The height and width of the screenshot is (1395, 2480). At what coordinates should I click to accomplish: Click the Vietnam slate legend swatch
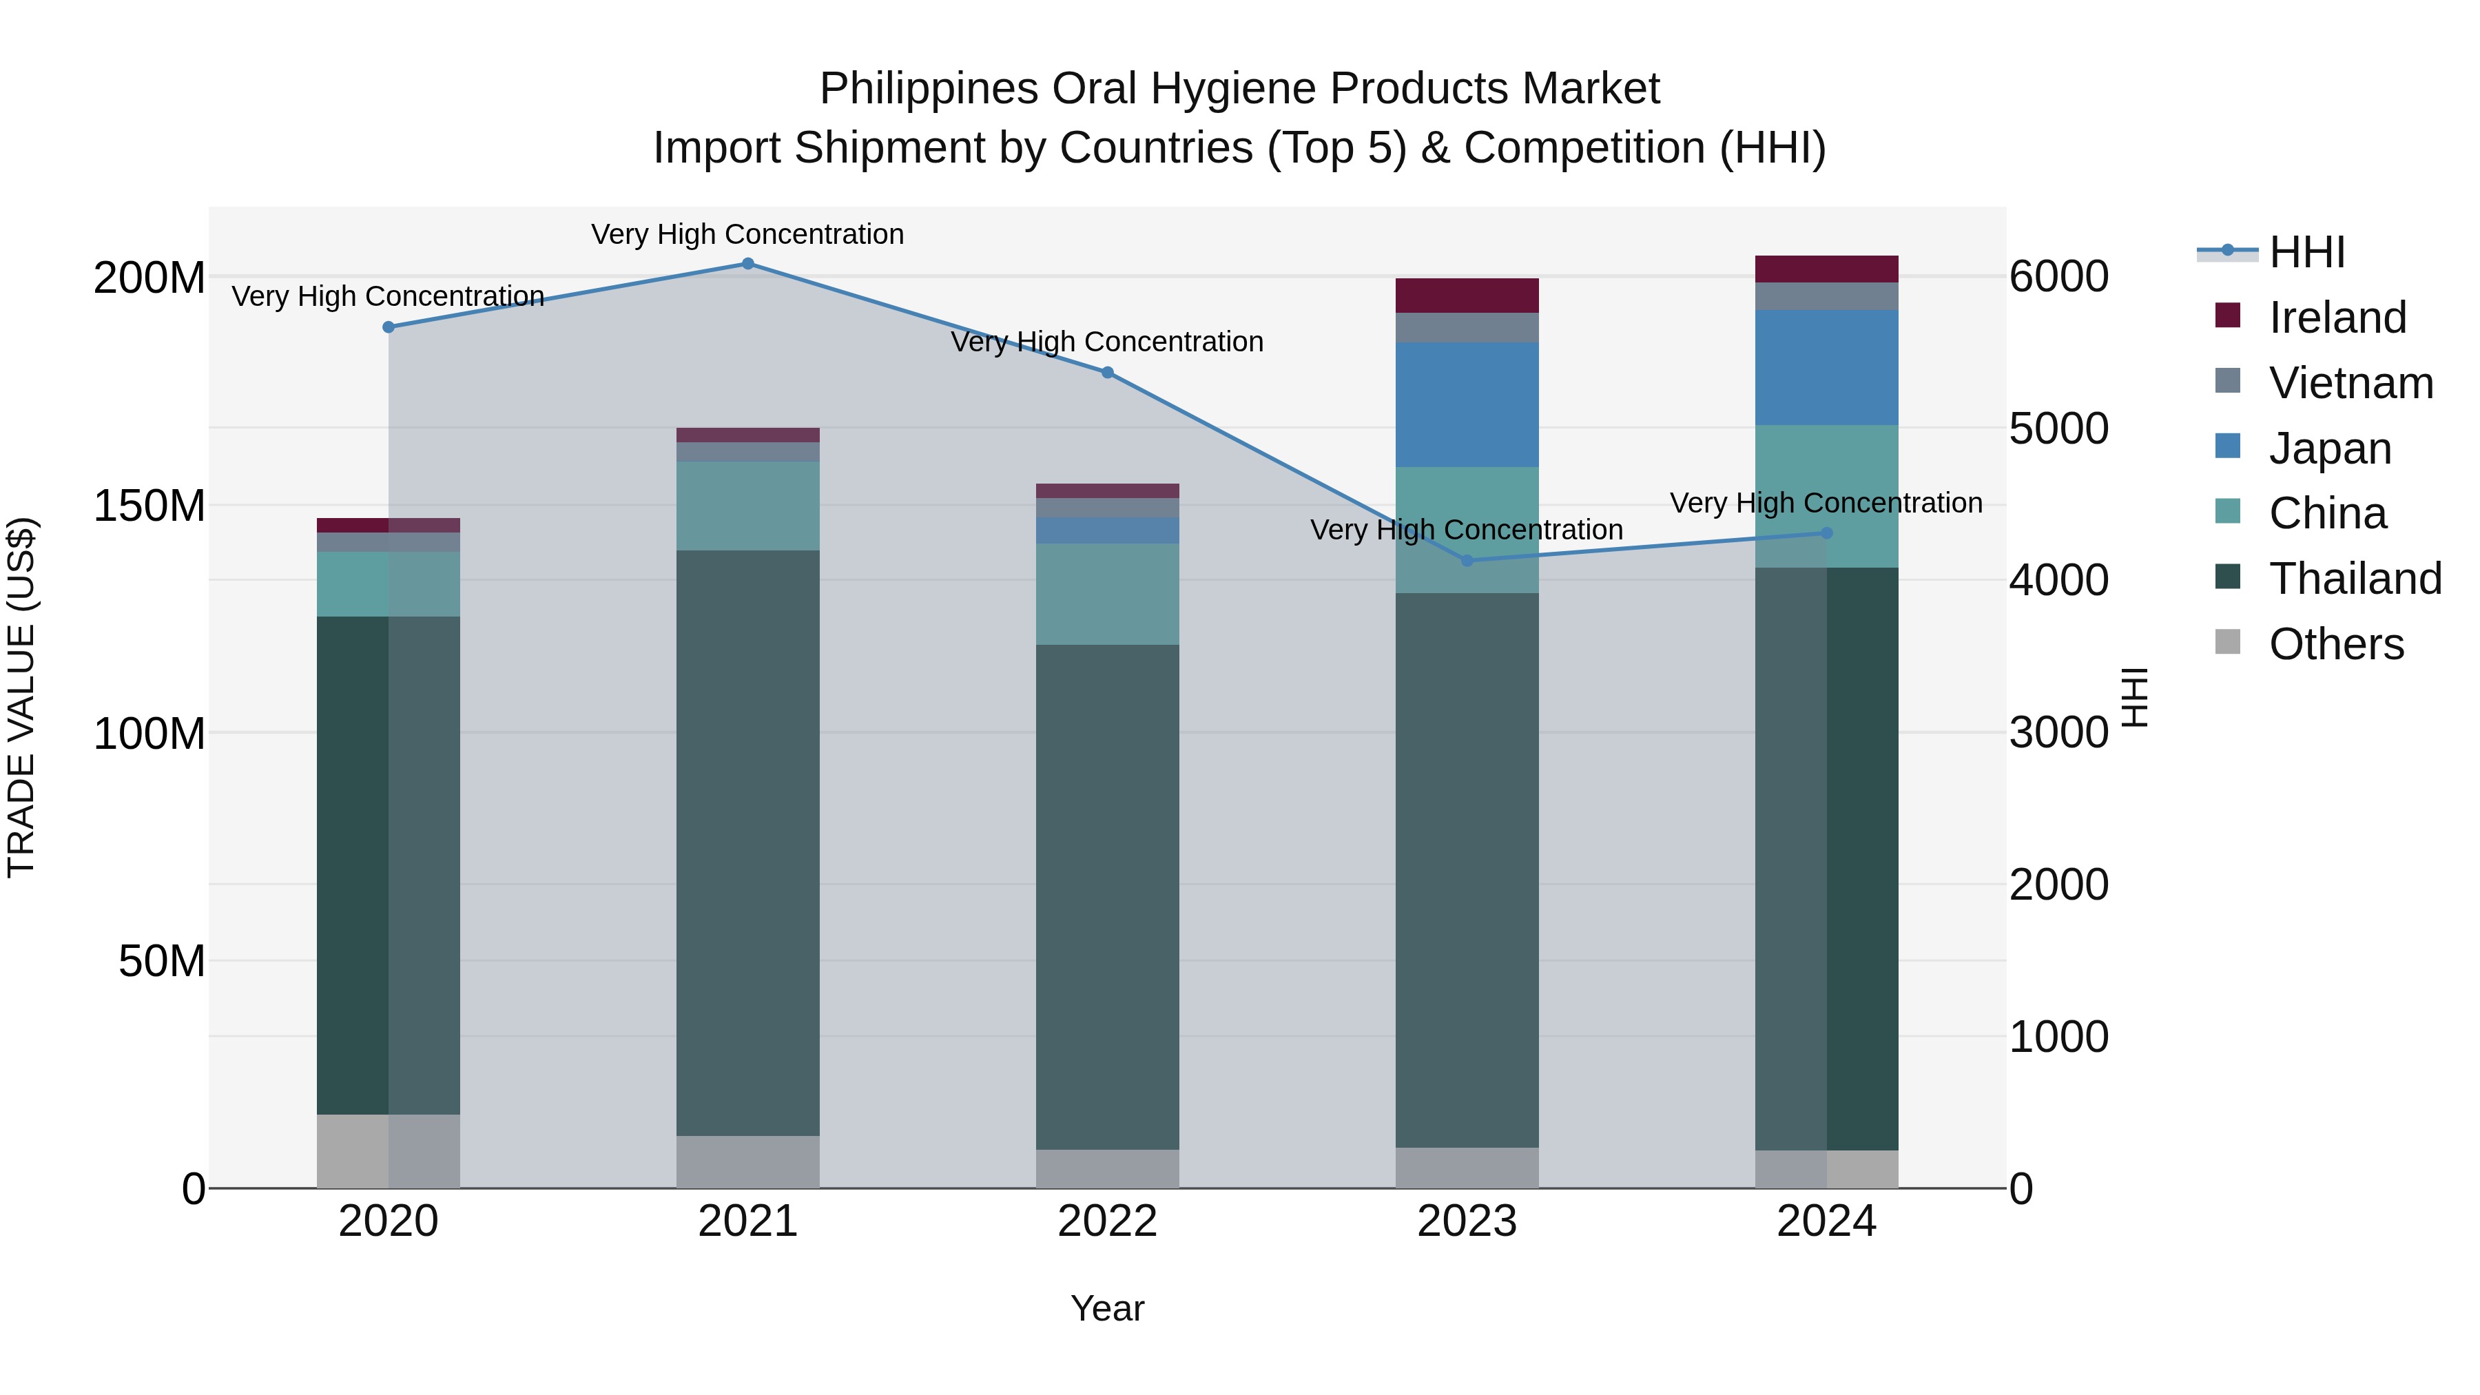pos(2228,380)
